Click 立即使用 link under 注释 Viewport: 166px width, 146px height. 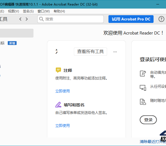point(63,91)
